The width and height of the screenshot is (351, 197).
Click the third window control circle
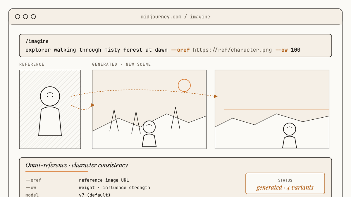33,17
